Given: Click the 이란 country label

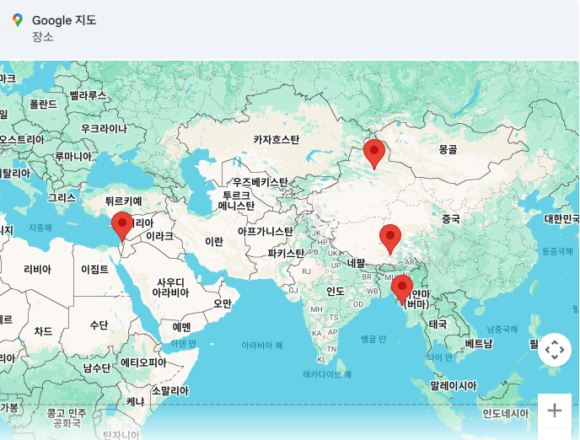Looking at the screenshot, I should pyautogui.click(x=214, y=242).
